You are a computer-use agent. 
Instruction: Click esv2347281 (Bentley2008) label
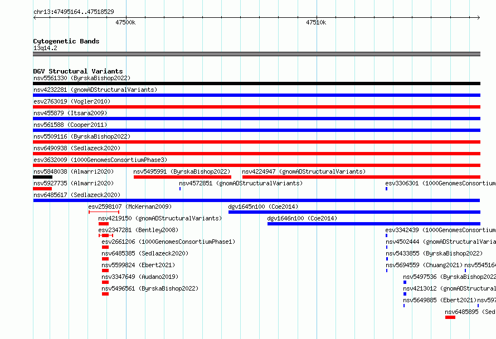tap(138, 230)
